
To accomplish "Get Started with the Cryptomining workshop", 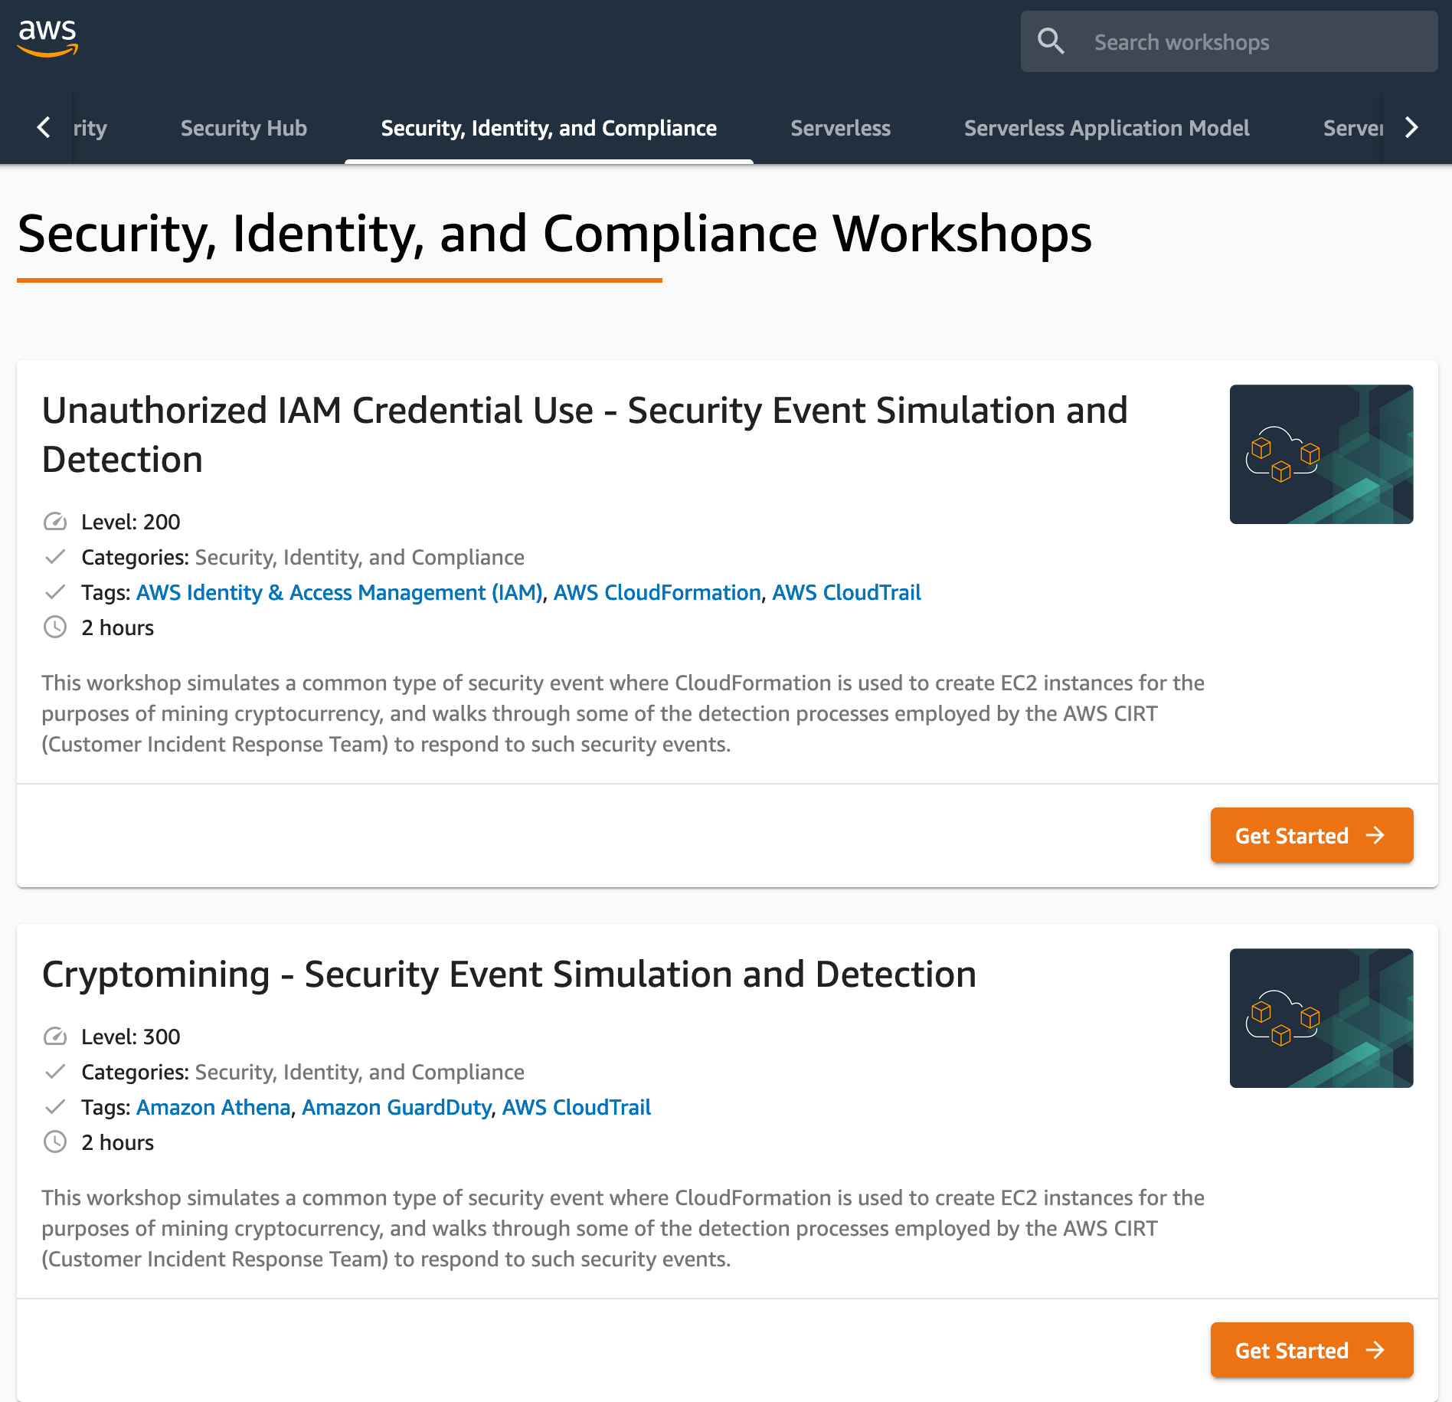I will (x=1312, y=1350).
